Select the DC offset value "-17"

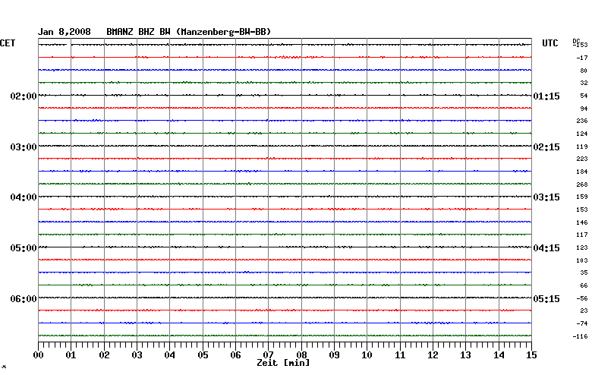[582, 58]
